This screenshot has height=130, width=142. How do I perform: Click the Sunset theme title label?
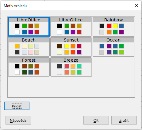pos(71,40)
